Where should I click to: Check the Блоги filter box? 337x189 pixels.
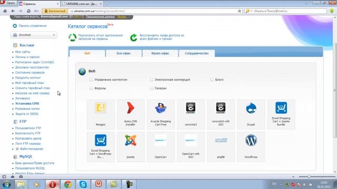(x=212, y=79)
